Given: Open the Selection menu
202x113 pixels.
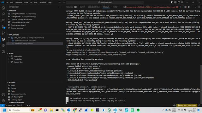Looking at the screenshot, I should click(19, 3).
